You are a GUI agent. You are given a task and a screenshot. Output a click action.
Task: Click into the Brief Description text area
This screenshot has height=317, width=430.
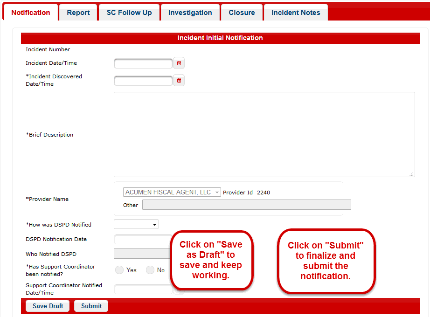click(264, 134)
